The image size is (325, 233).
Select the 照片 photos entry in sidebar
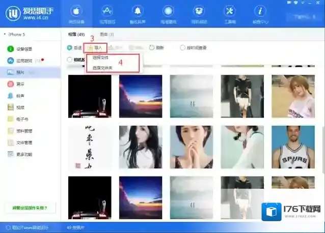30,72
